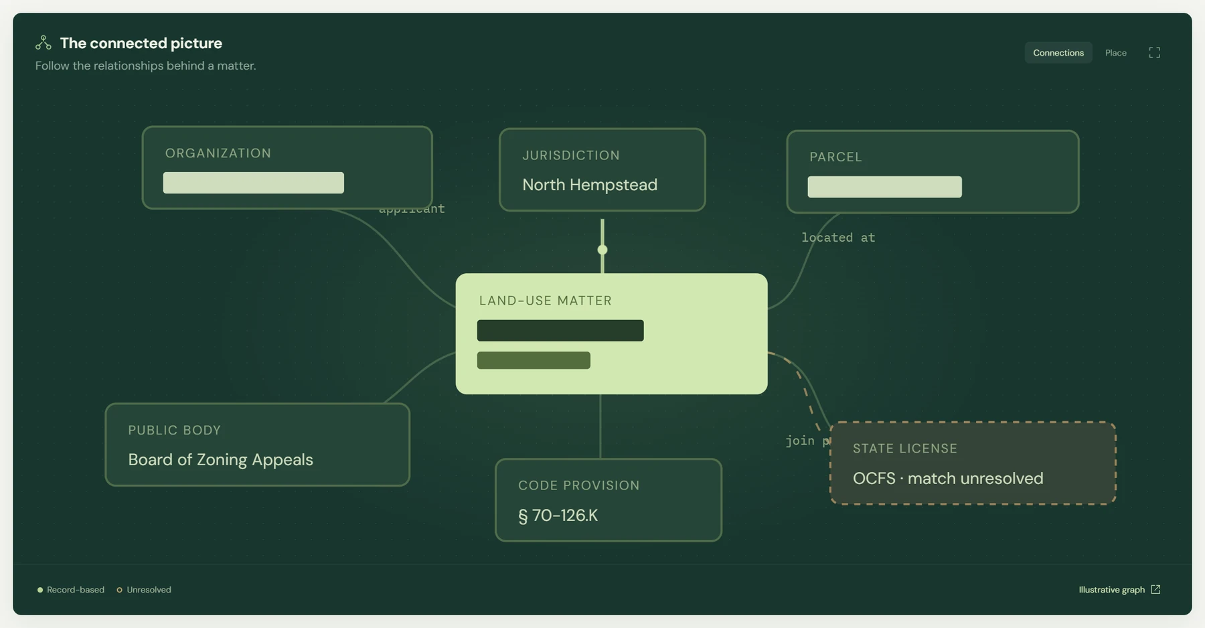This screenshot has height=628, width=1205.
Task: Click the "located at" edge label
Action: click(838, 238)
